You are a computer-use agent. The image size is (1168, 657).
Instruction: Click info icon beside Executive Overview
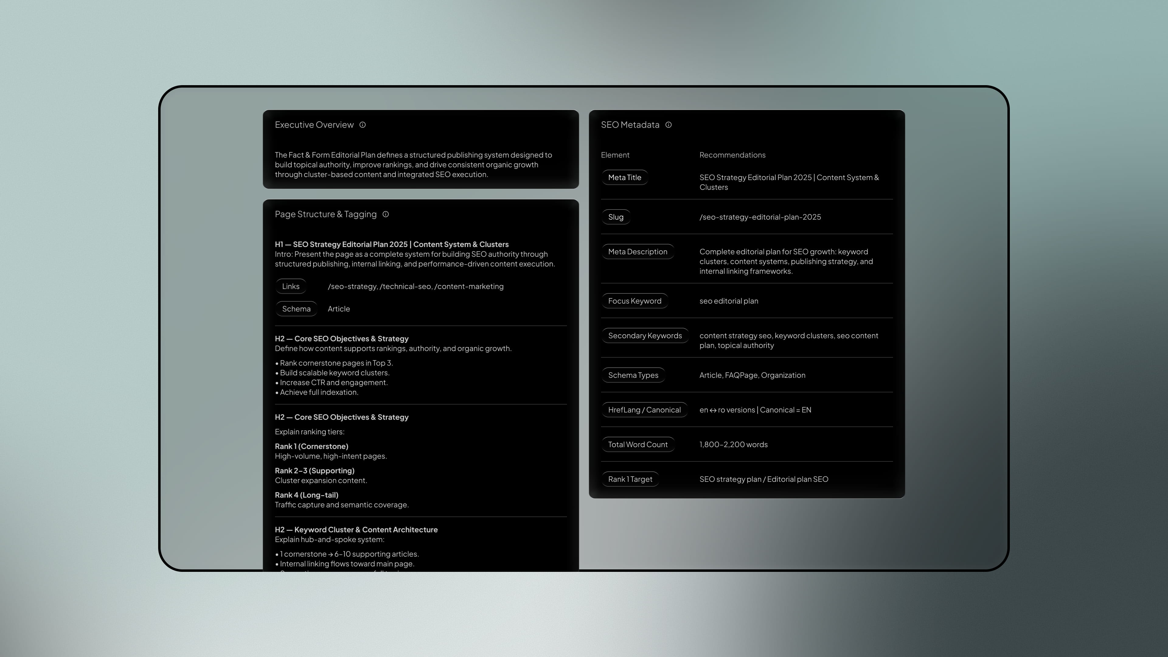click(x=362, y=125)
